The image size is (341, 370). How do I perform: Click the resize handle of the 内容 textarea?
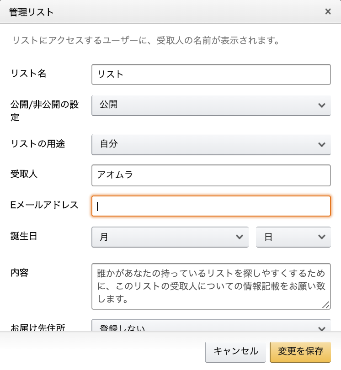pos(326,305)
